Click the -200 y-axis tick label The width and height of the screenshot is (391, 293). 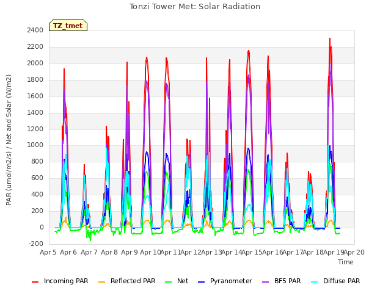pos(36,244)
